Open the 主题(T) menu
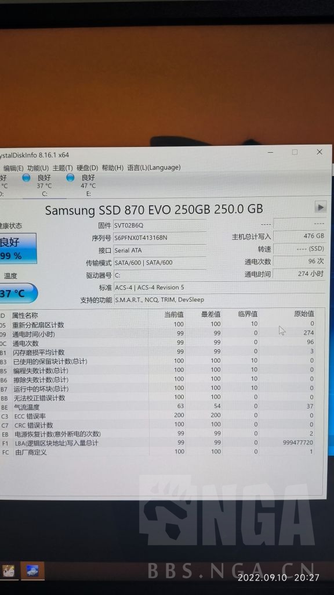 (63, 167)
